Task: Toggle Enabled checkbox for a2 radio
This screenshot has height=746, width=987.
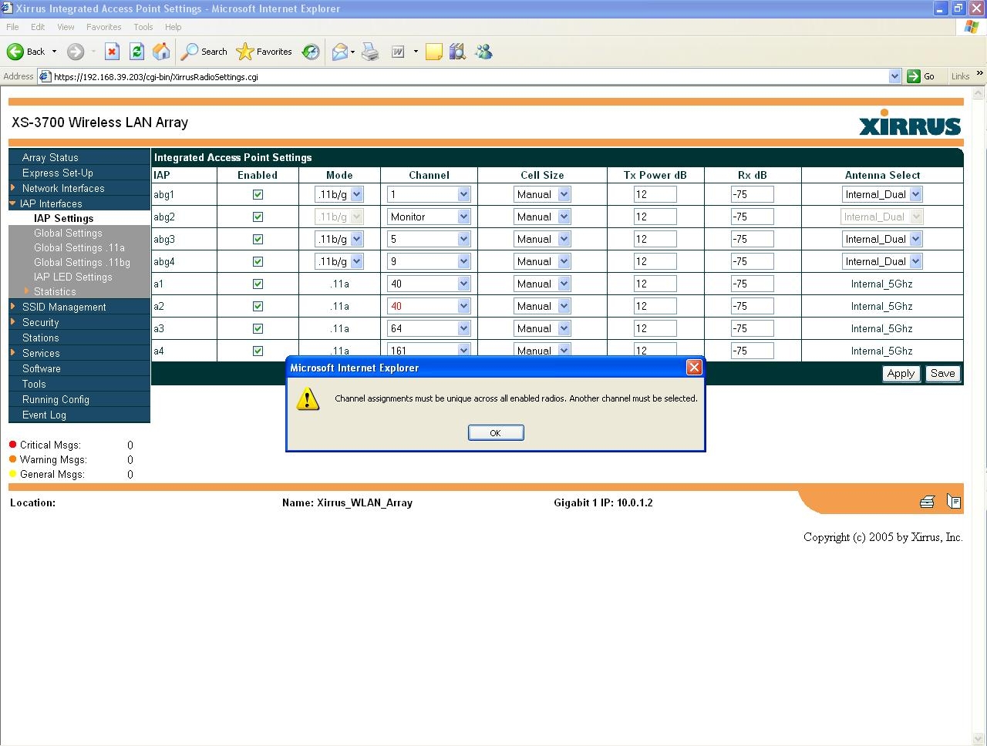Action: [258, 307]
